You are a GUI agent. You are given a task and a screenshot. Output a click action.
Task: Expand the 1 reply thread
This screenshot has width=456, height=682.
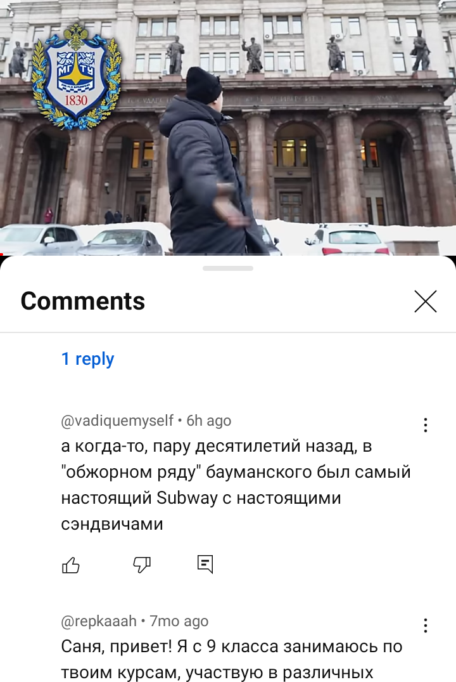tap(88, 359)
